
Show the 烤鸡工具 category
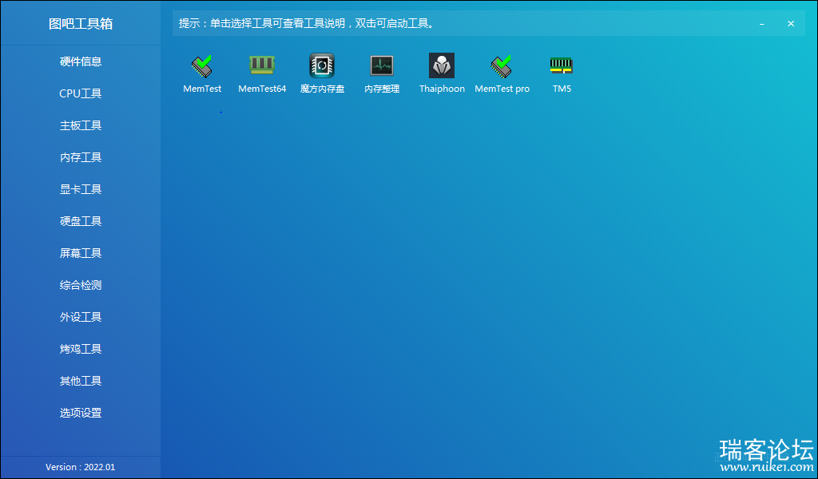(81, 349)
